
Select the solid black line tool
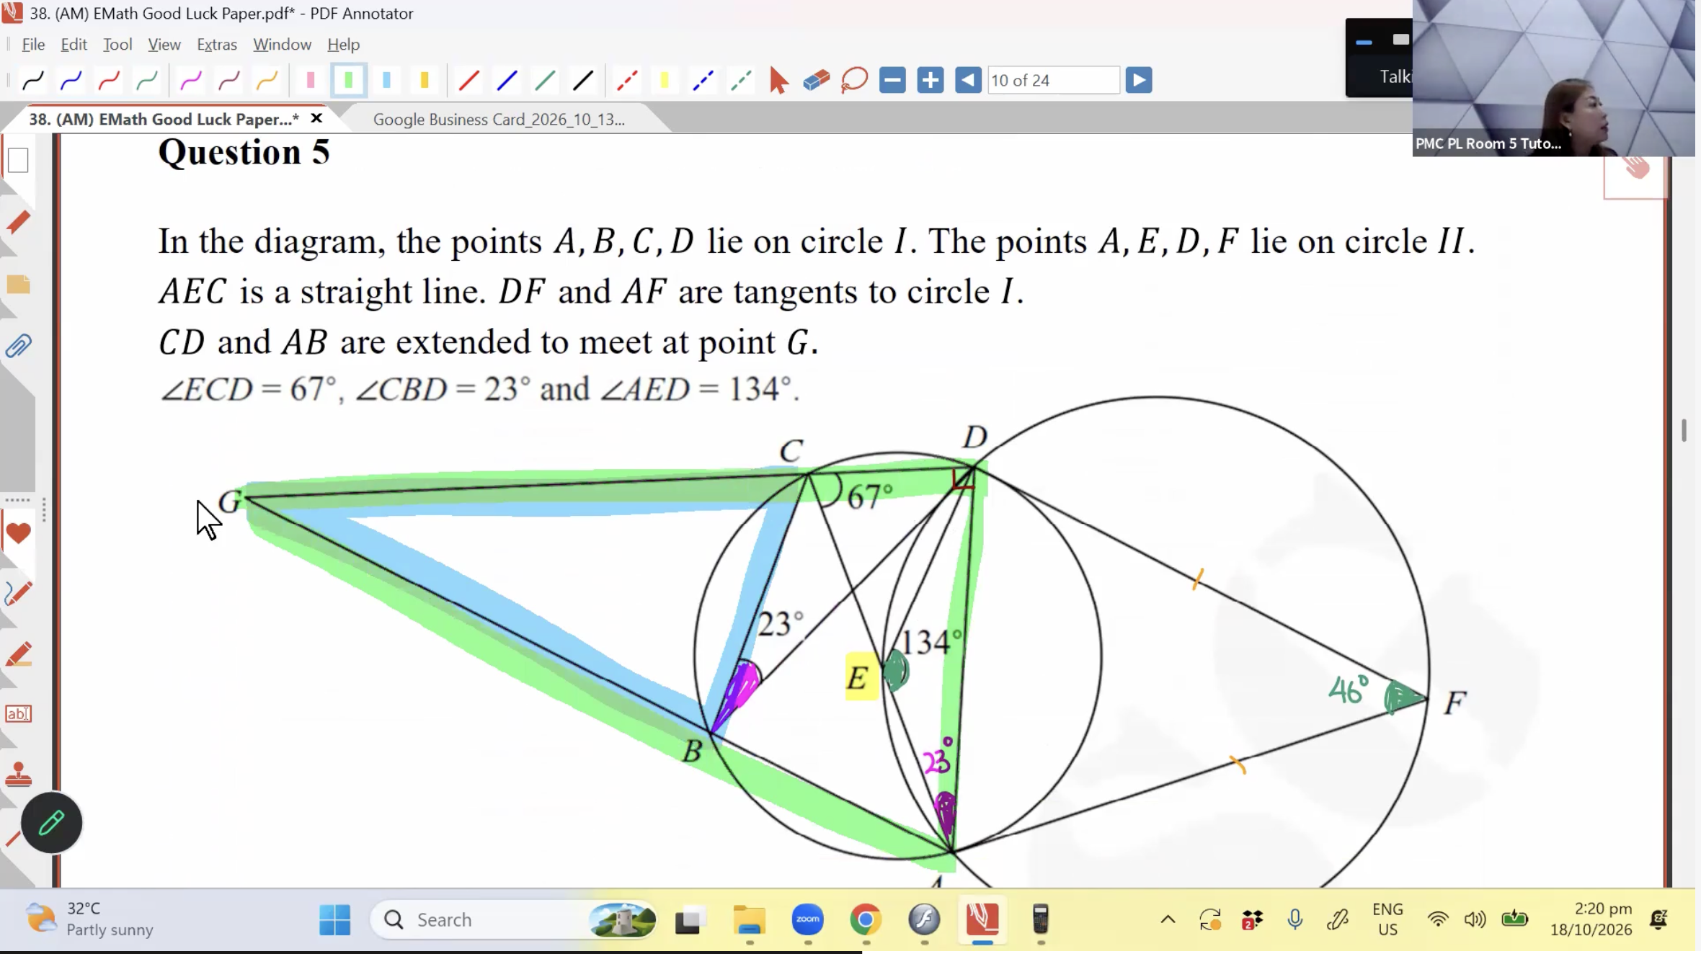(x=583, y=80)
